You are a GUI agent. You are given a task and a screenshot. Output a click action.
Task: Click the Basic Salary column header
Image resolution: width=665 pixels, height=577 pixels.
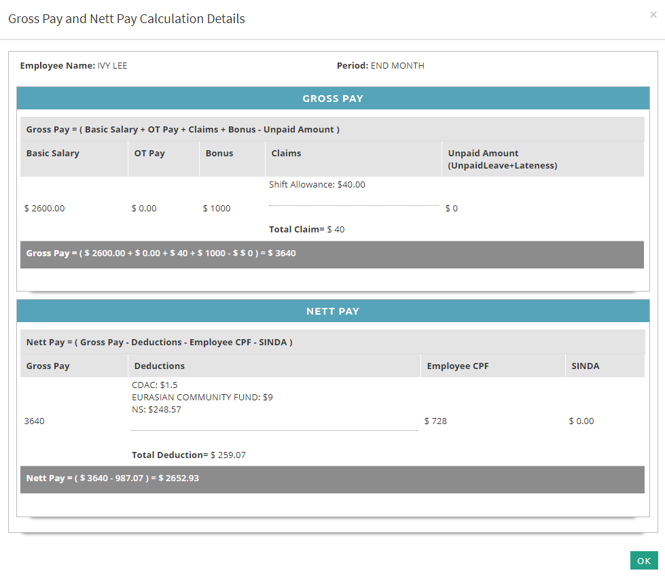point(53,154)
